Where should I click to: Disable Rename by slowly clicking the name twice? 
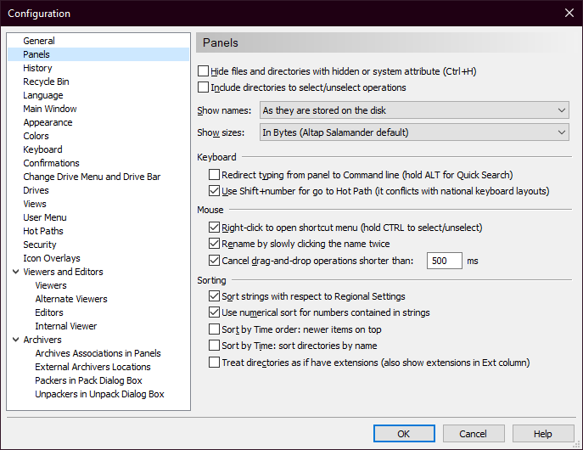pos(215,245)
